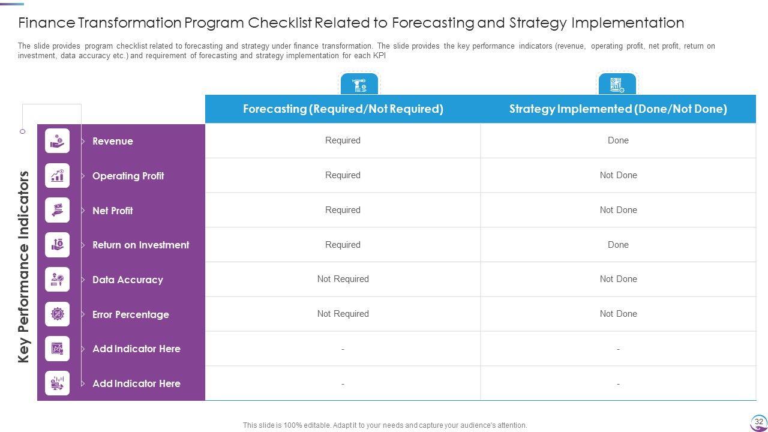This screenshot has height=432, width=768.
Task: Click the slide number 32 badge
Action: tap(758, 422)
